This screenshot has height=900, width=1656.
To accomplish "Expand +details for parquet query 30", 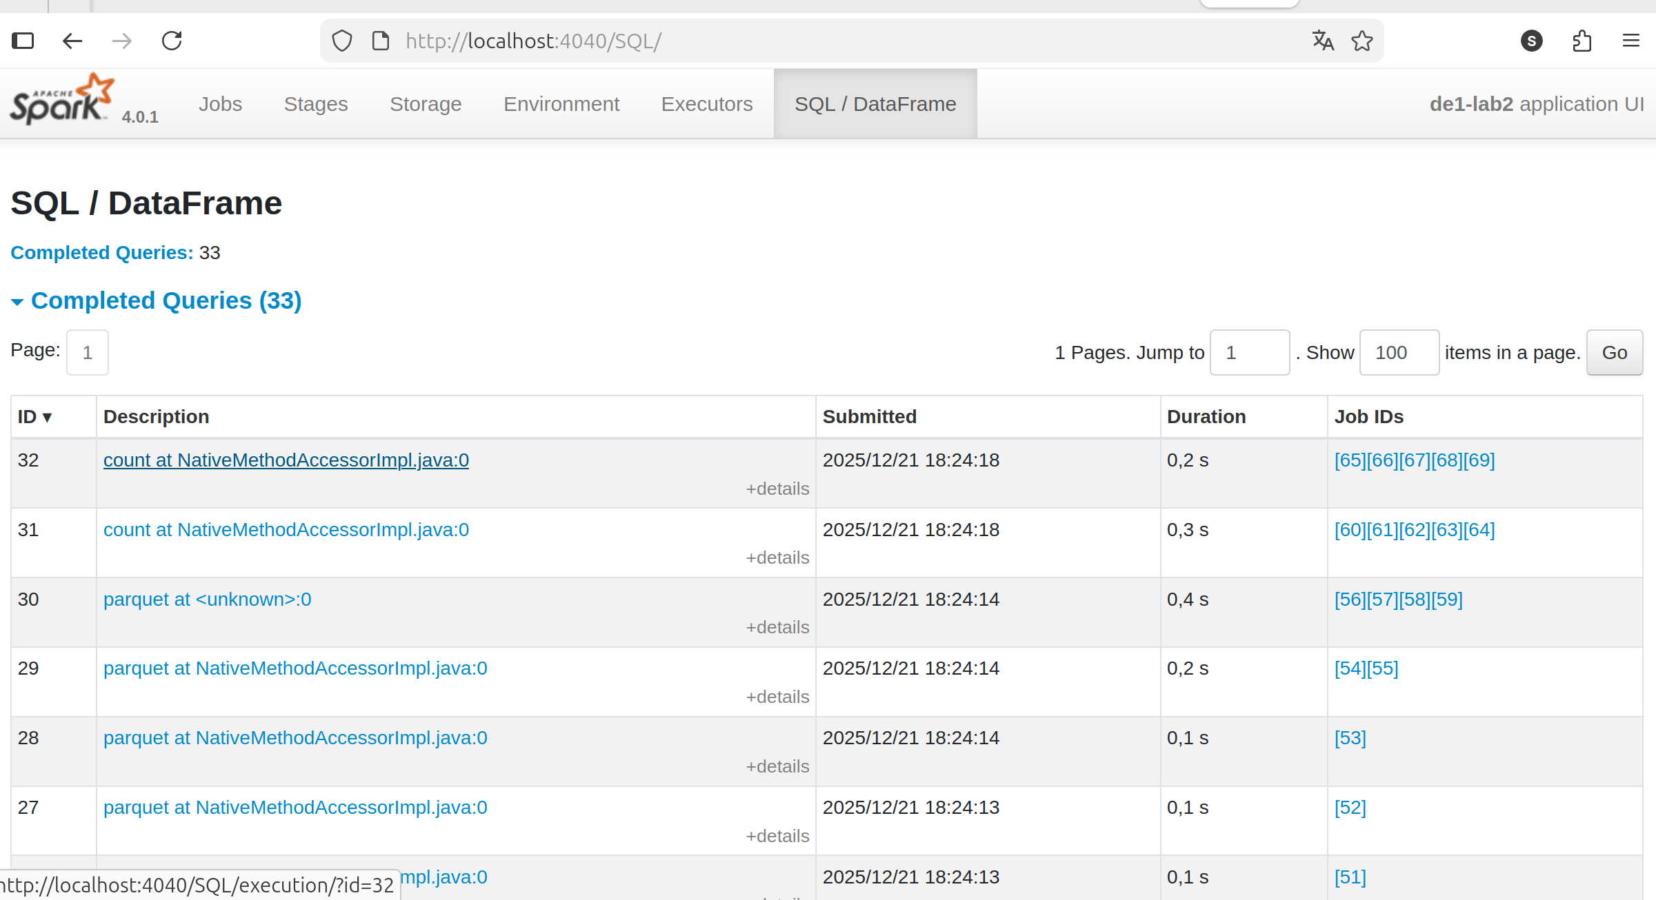I will 777,627.
